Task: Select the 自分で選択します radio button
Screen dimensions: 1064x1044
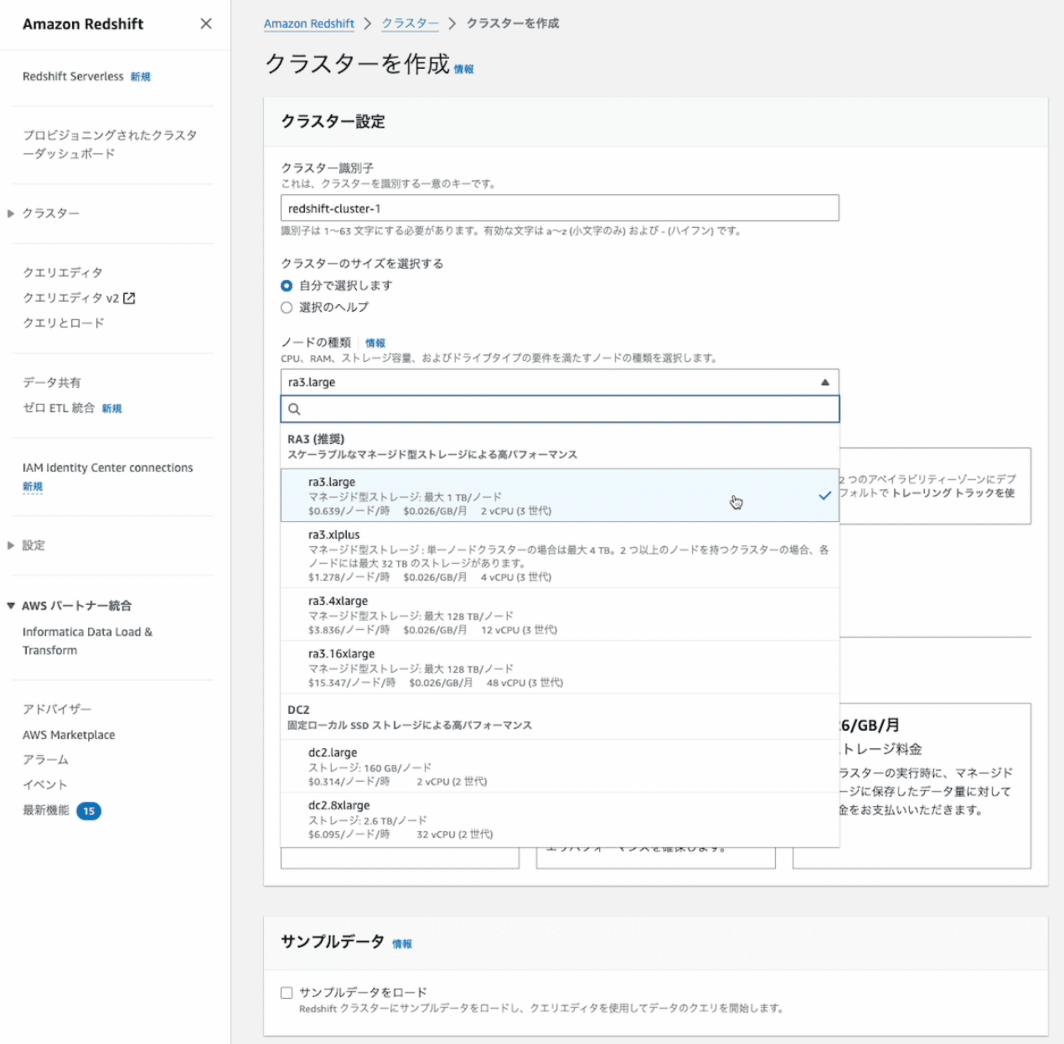Action: [x=287, y=286]
